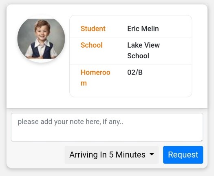The image size is (214, 176).
Task: Click the blank lower area of the note box
Action: click(107, 134)
